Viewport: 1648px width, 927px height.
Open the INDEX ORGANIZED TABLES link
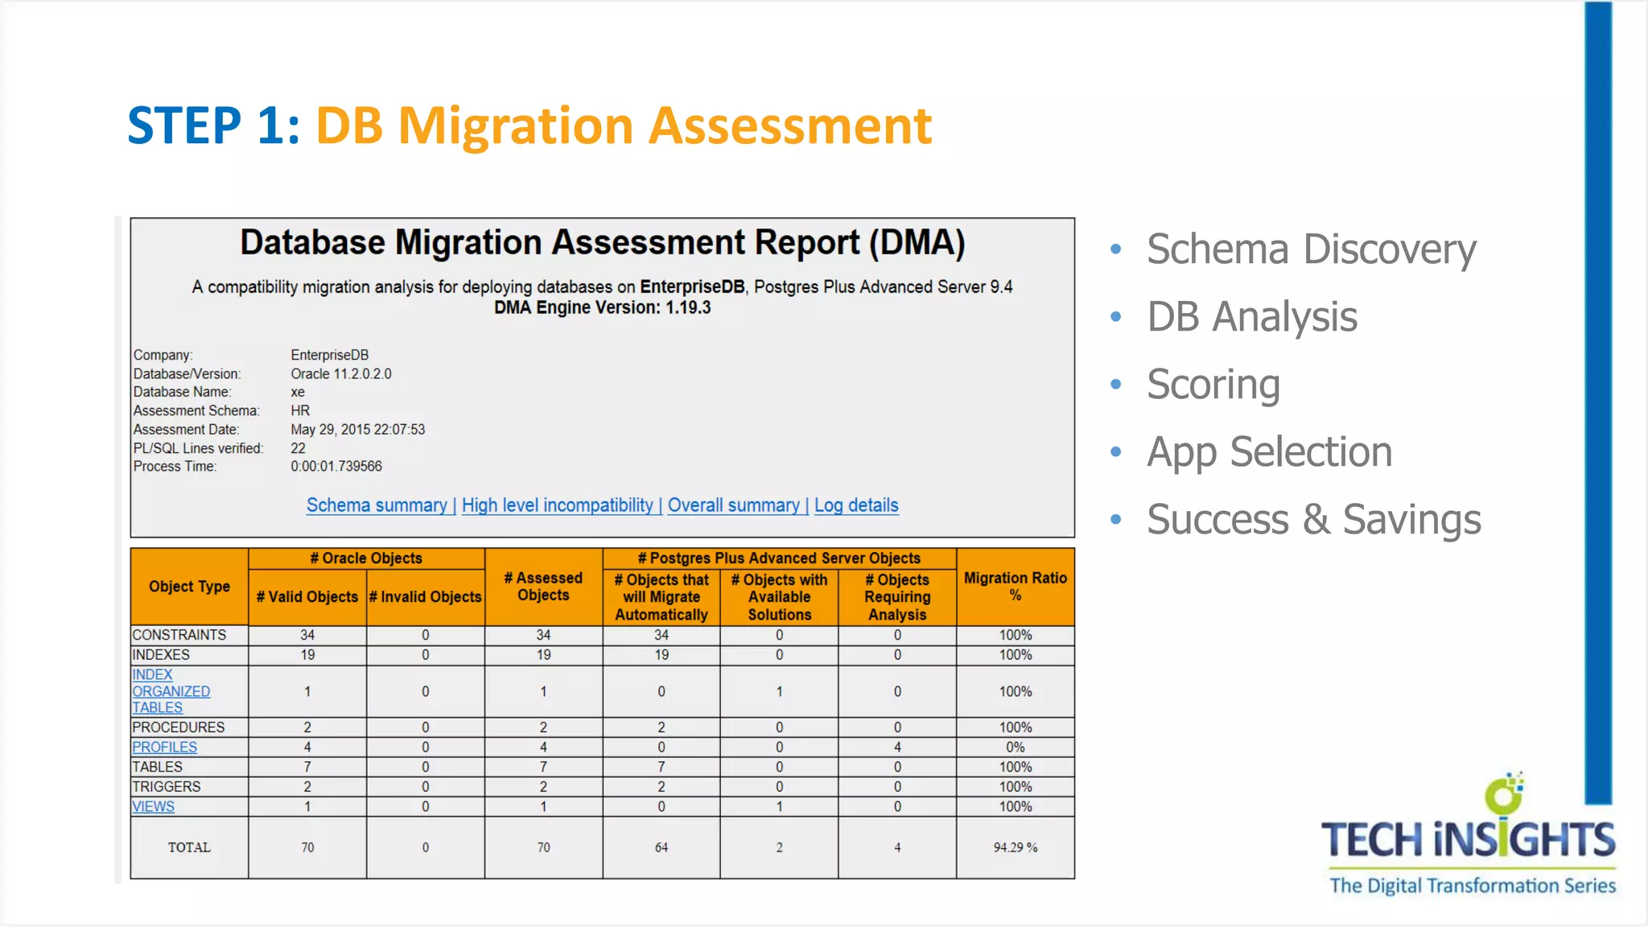(171, 691)
